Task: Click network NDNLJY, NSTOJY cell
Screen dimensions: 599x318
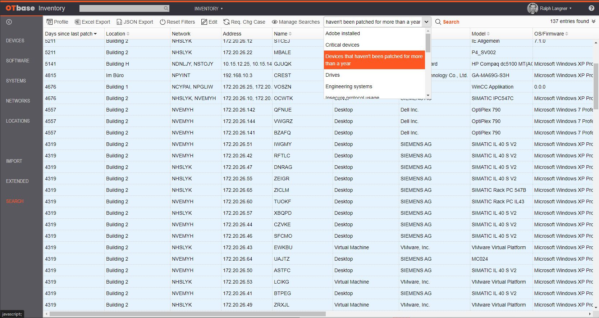Action: pyautogui.click(x=192, y=64)
